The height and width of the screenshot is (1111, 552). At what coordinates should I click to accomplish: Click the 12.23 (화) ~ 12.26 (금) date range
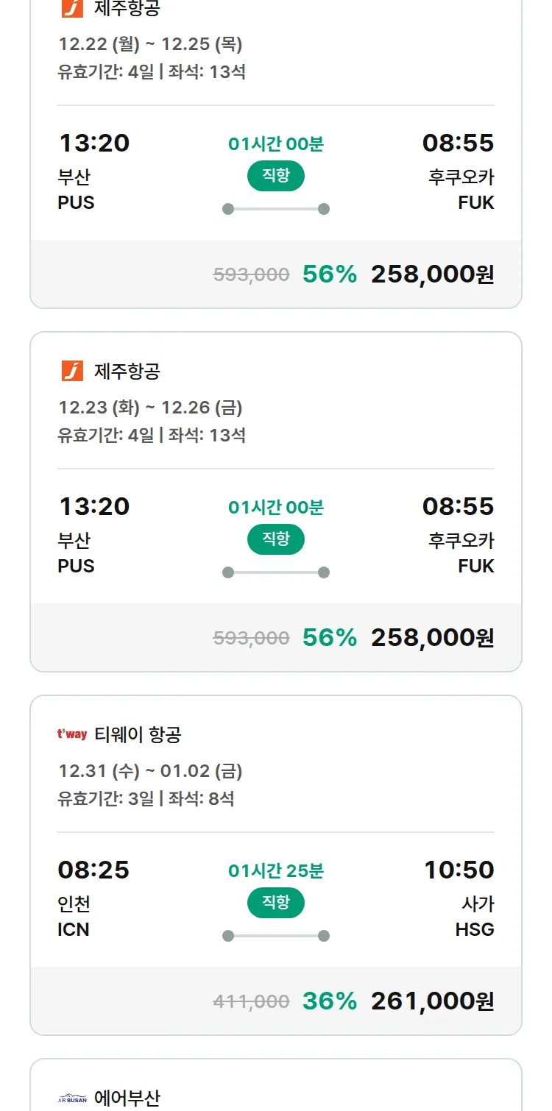click(150, 408)
